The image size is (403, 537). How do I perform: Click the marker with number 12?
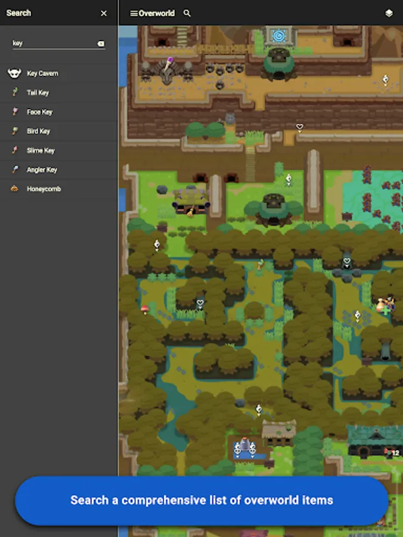pyautogui.click(x=391, y=453)
